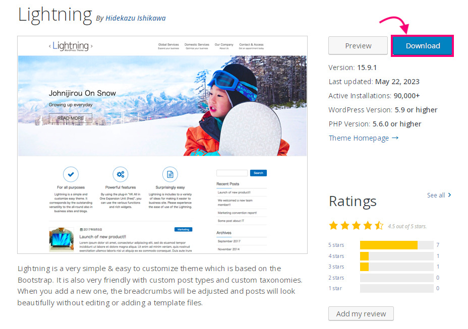Screen dimensions: 468x329
Task: Open 5 stars reviews link
Action: click(x=336, y=245)
